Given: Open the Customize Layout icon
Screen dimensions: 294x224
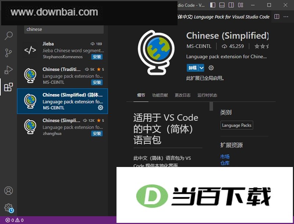Looking at the screenshot, I should tap(241, 5).
